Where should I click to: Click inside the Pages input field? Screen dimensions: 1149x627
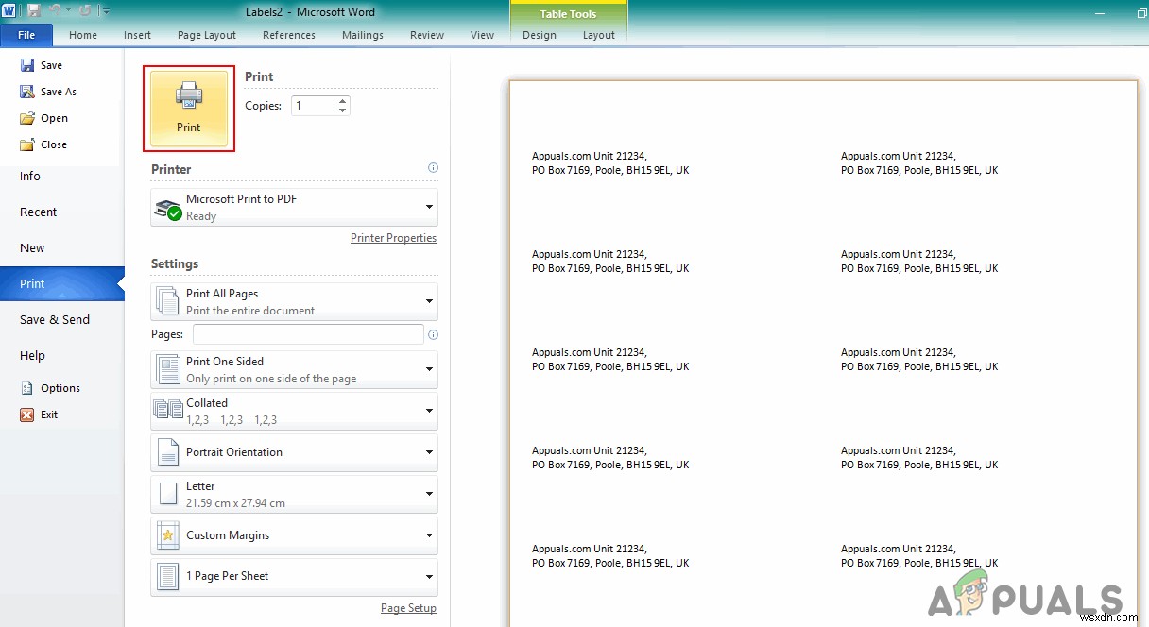(x=308, y=333)
